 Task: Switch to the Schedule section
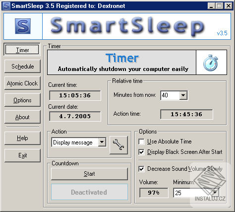click(x=22, y=67)
